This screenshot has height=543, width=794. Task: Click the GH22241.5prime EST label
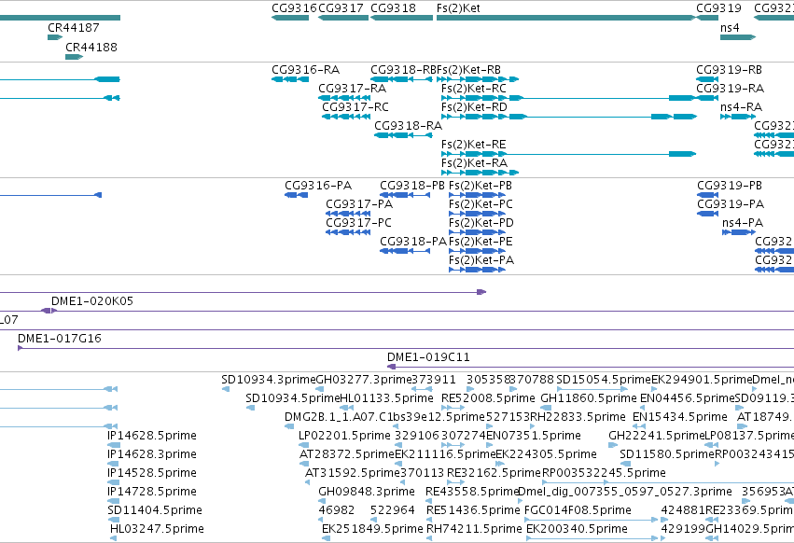[x=657, y=436]
